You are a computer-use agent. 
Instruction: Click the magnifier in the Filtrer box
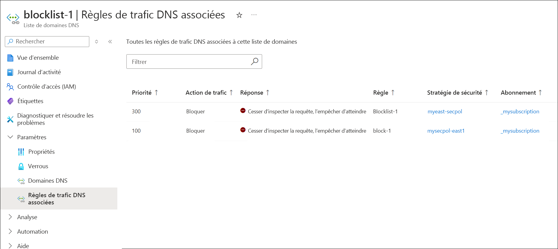[x=255, y=61]
